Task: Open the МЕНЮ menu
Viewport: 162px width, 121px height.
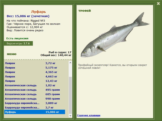Action: [12, 54]
